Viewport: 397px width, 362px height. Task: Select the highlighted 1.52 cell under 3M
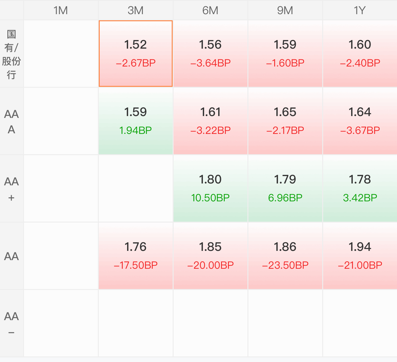click(136, 54)
